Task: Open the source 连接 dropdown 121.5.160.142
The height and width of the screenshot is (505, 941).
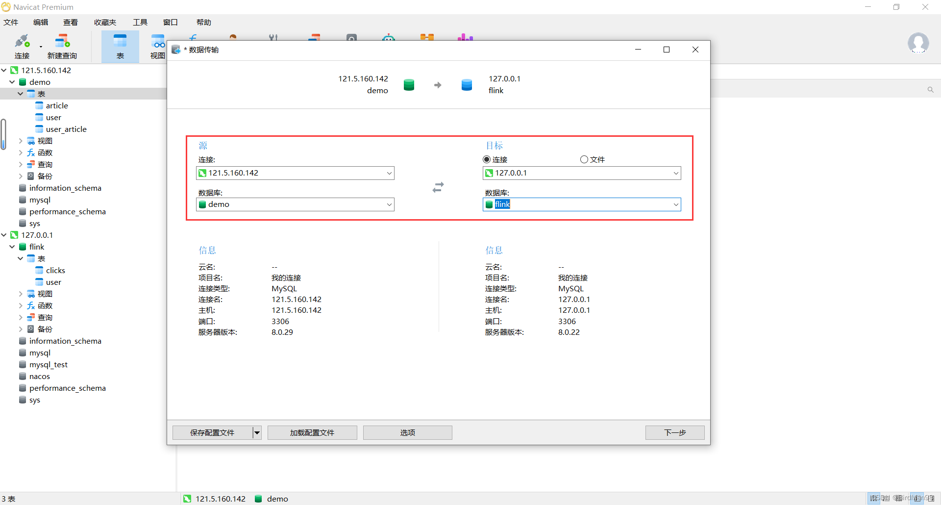Action: (x=295, y=173)
